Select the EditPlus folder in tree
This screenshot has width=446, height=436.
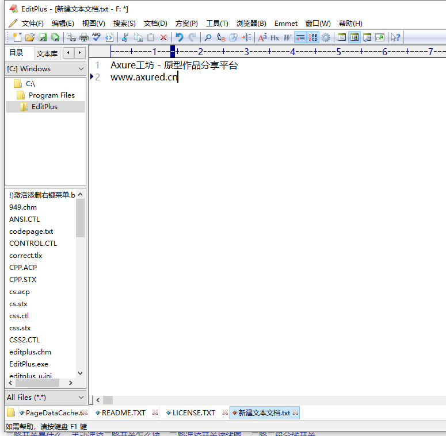44,107
